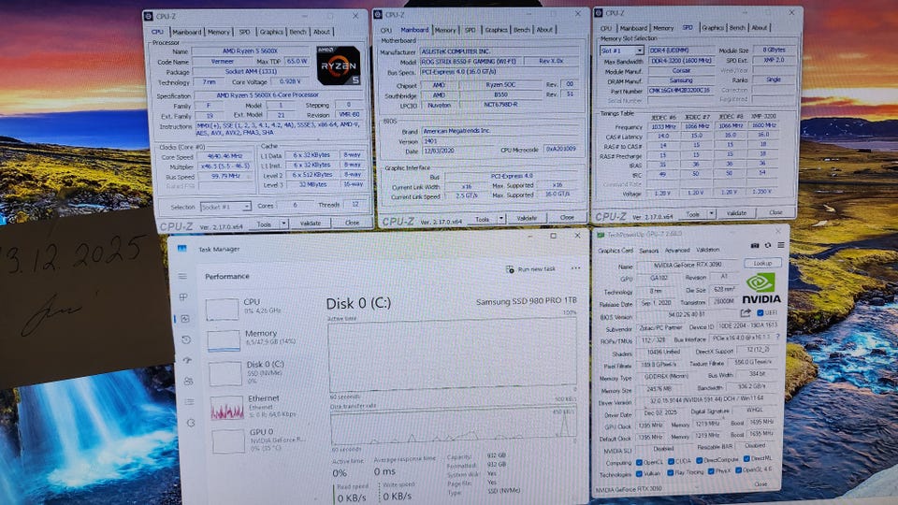Toggle DirectCompute checkbox in GPU-Z

point(699,460)
